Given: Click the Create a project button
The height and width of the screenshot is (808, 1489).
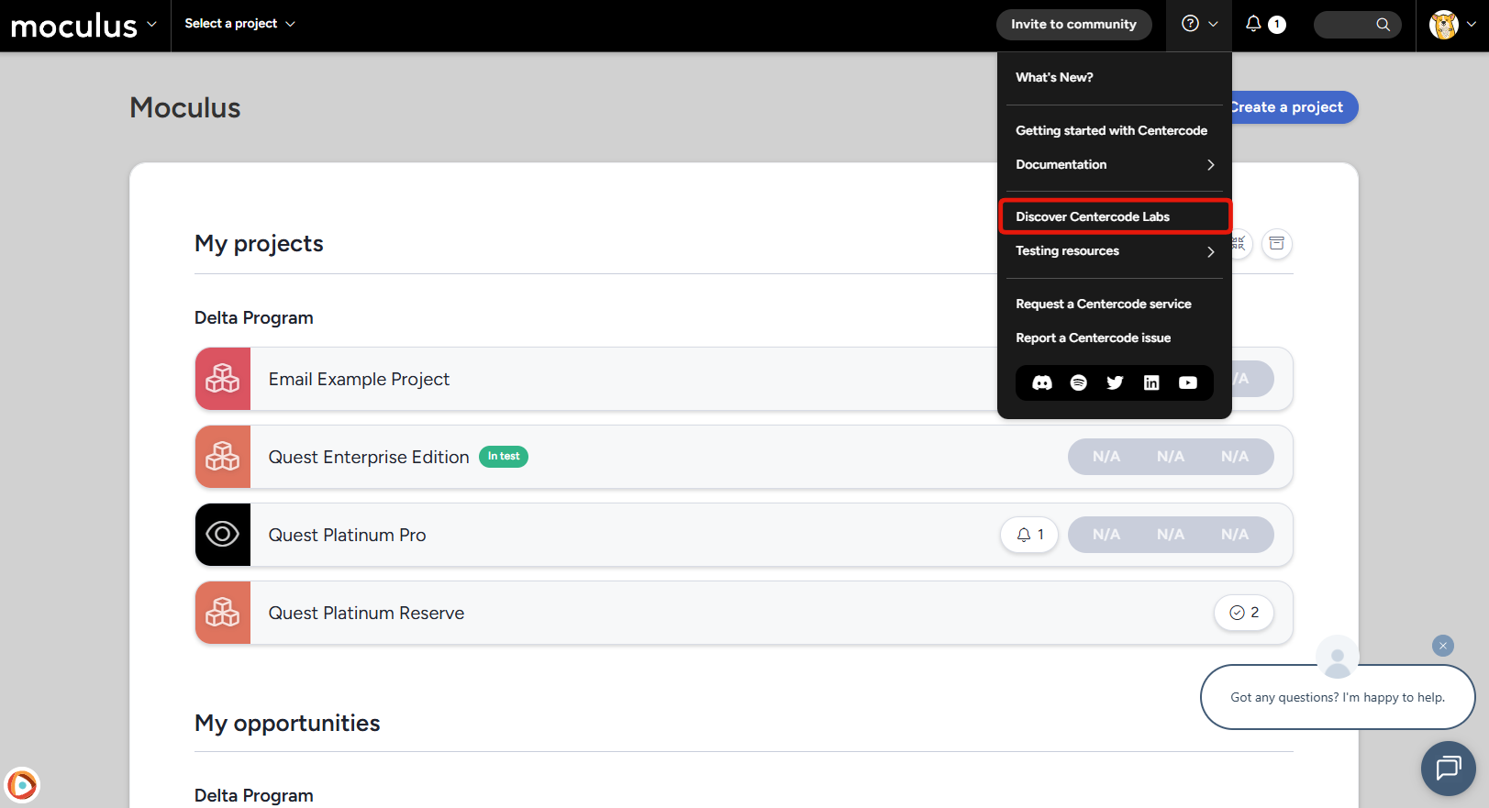Looking at the screenshot, I should pos(1292,107).
